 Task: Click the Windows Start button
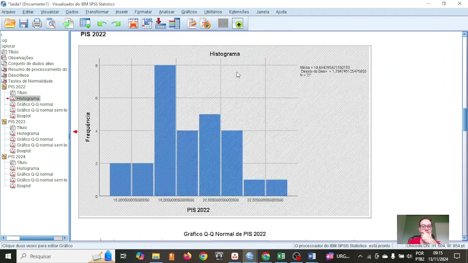coord(8,256)
